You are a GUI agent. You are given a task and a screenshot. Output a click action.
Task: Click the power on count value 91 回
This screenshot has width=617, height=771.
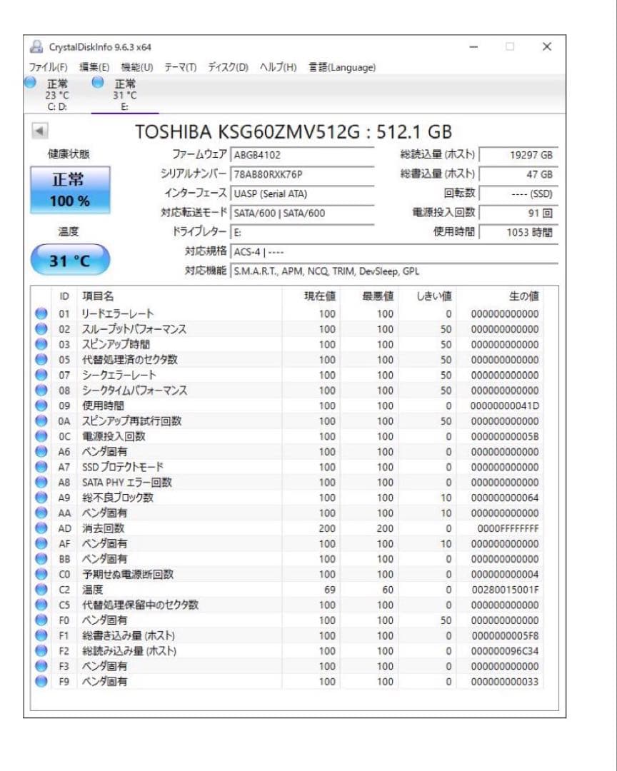click(518, 213)
